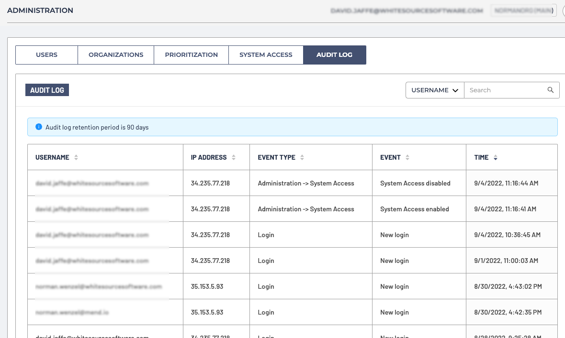Screen dimensions: 565x338
Task: Go to the Prioritization tab
Action: [191, 55]
